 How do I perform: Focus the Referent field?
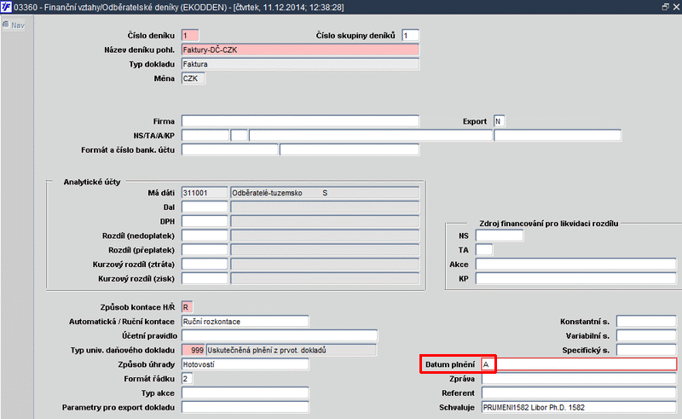pos(579,393)
